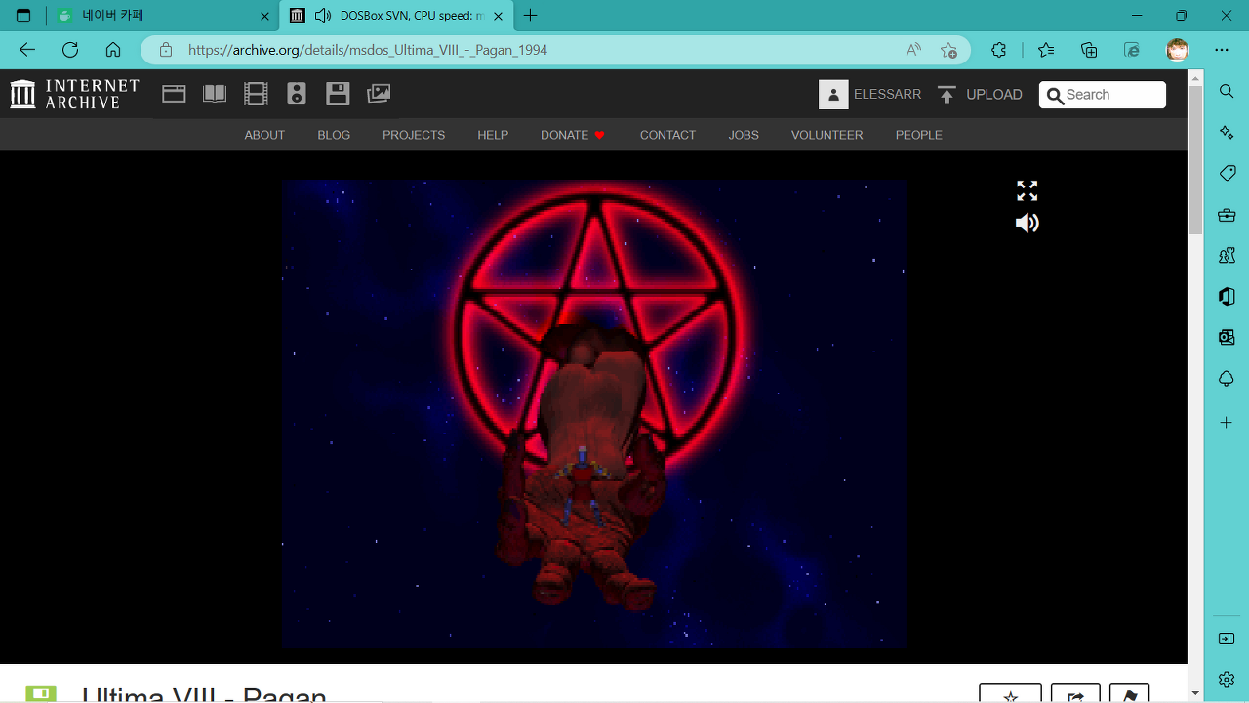Mute the emulator sound
The width and height of the screenshot is (1249, 703).
pyautogui.click(x=1027, y=224)
